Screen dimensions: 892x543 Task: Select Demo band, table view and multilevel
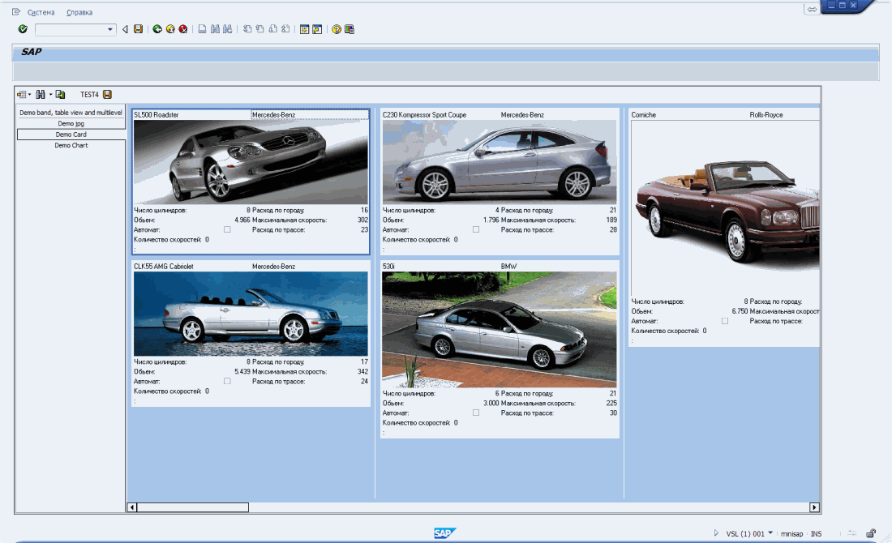71,113
